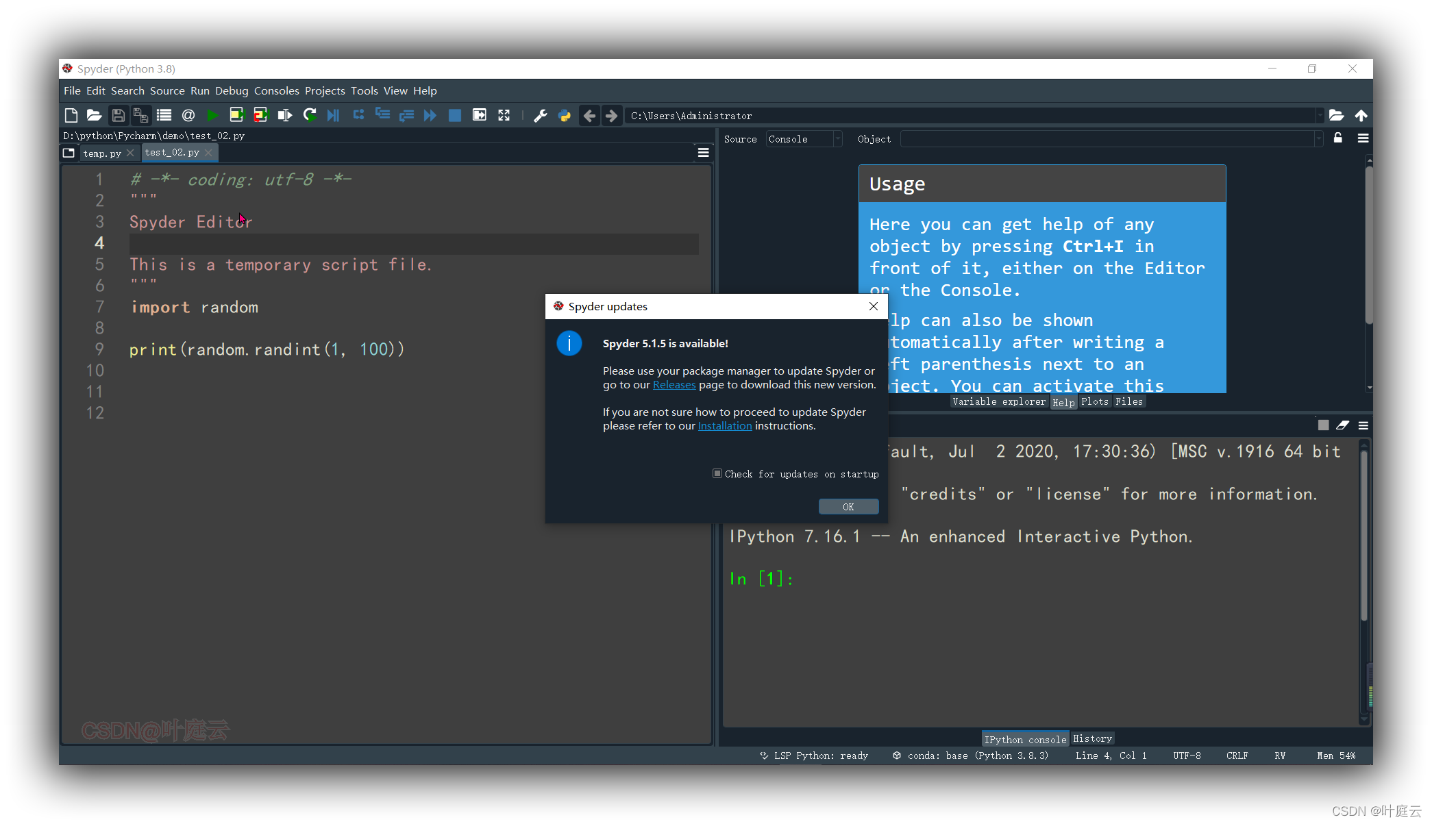The image size is (1432, 824).
Task: Switch to the History tab
Action: [1092, 738]
